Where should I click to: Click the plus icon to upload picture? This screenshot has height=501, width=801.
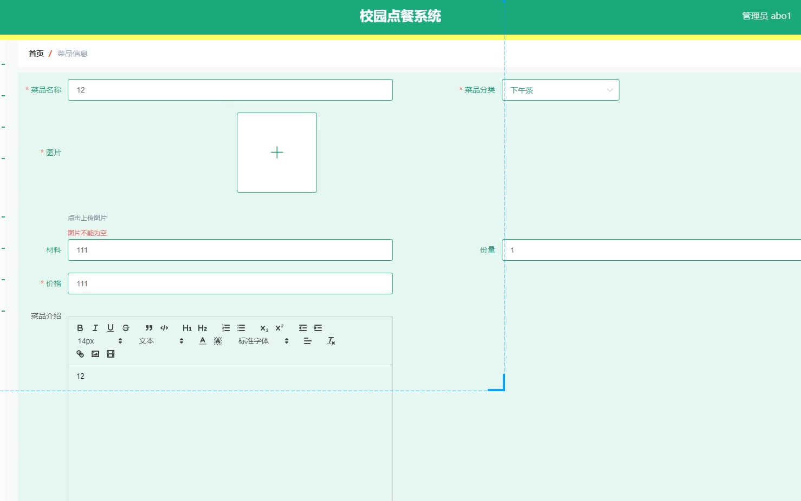point(277,153)
